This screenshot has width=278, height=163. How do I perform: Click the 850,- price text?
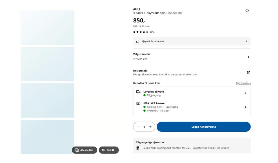click(139, 21)
